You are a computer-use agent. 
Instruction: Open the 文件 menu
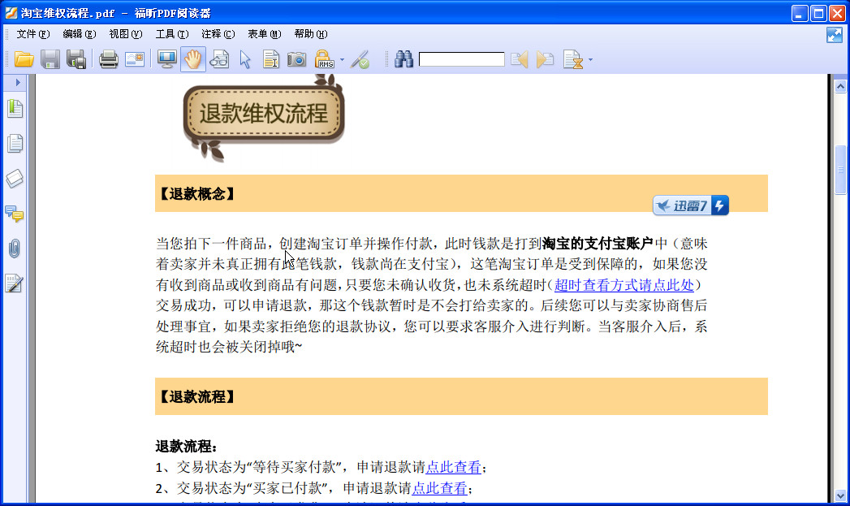pyautogui.click(x=33, y=34)
